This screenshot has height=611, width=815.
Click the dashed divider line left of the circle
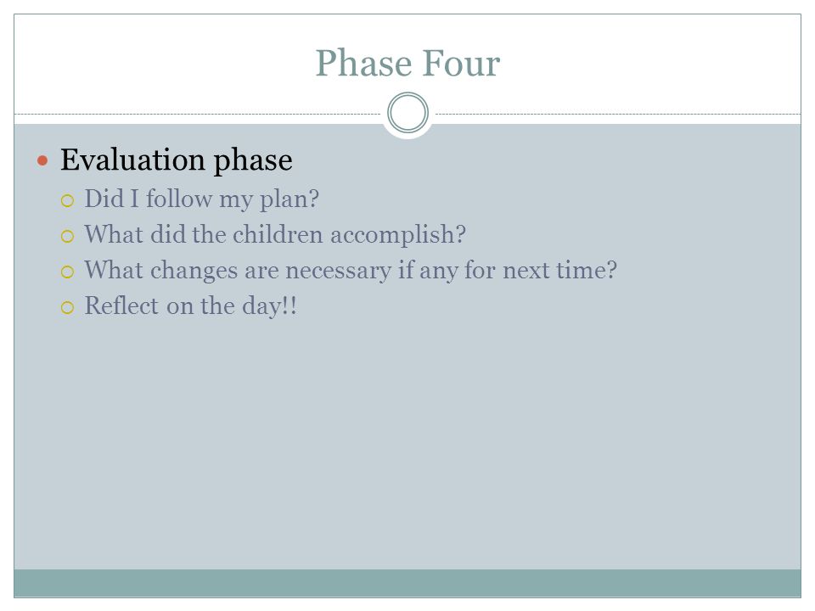[x=198, y=114]
